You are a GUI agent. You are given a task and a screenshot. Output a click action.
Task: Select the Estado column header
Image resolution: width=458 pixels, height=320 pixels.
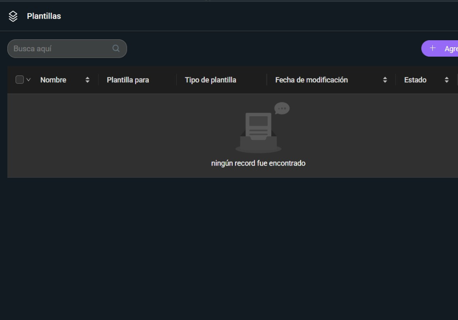pyautogui.click(x=415, y=80)
